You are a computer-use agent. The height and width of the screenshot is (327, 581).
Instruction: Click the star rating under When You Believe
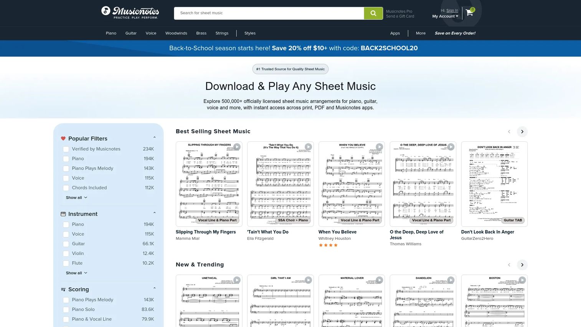(x=328, y=245)
